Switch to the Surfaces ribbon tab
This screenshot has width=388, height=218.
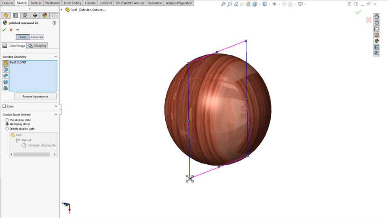click(36, 3)
